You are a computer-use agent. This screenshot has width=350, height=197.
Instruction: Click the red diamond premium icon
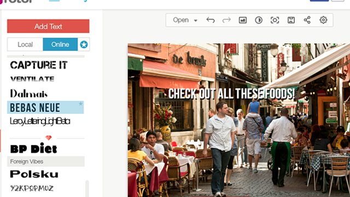(49, 138)
